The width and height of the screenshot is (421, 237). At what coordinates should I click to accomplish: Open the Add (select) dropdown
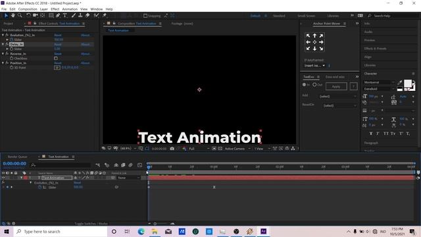tap(337, 96)
